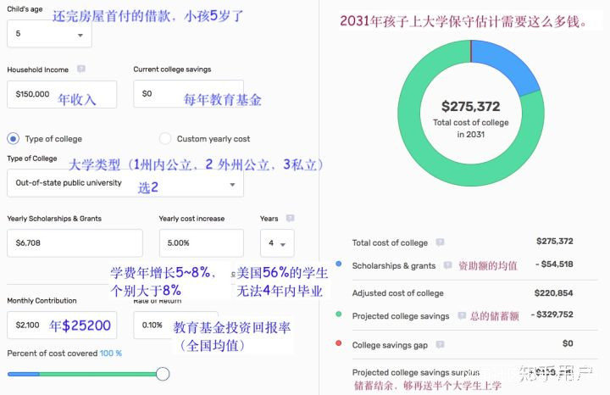Click the Total cost of college info icon

440,242
